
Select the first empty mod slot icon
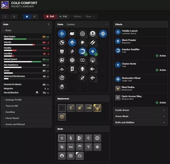click(62, 138)
